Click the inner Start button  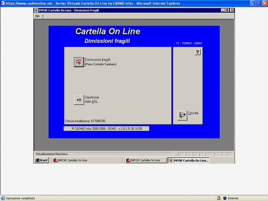pos(42,160)
